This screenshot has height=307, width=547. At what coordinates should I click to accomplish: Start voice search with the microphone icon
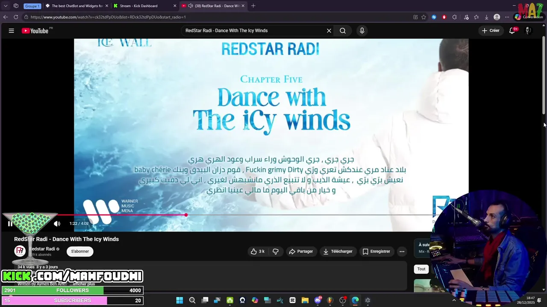pos(362,31)
